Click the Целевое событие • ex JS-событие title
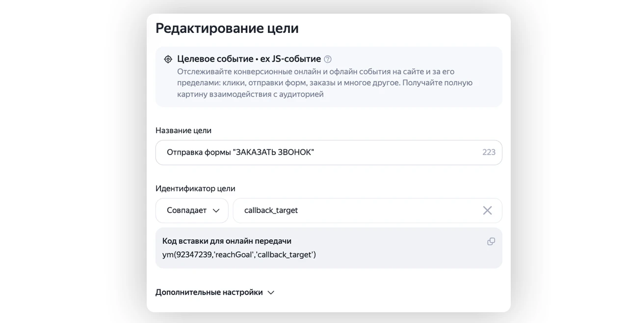Viewport: 628px width, 323px height. click(x=249, y=59)
